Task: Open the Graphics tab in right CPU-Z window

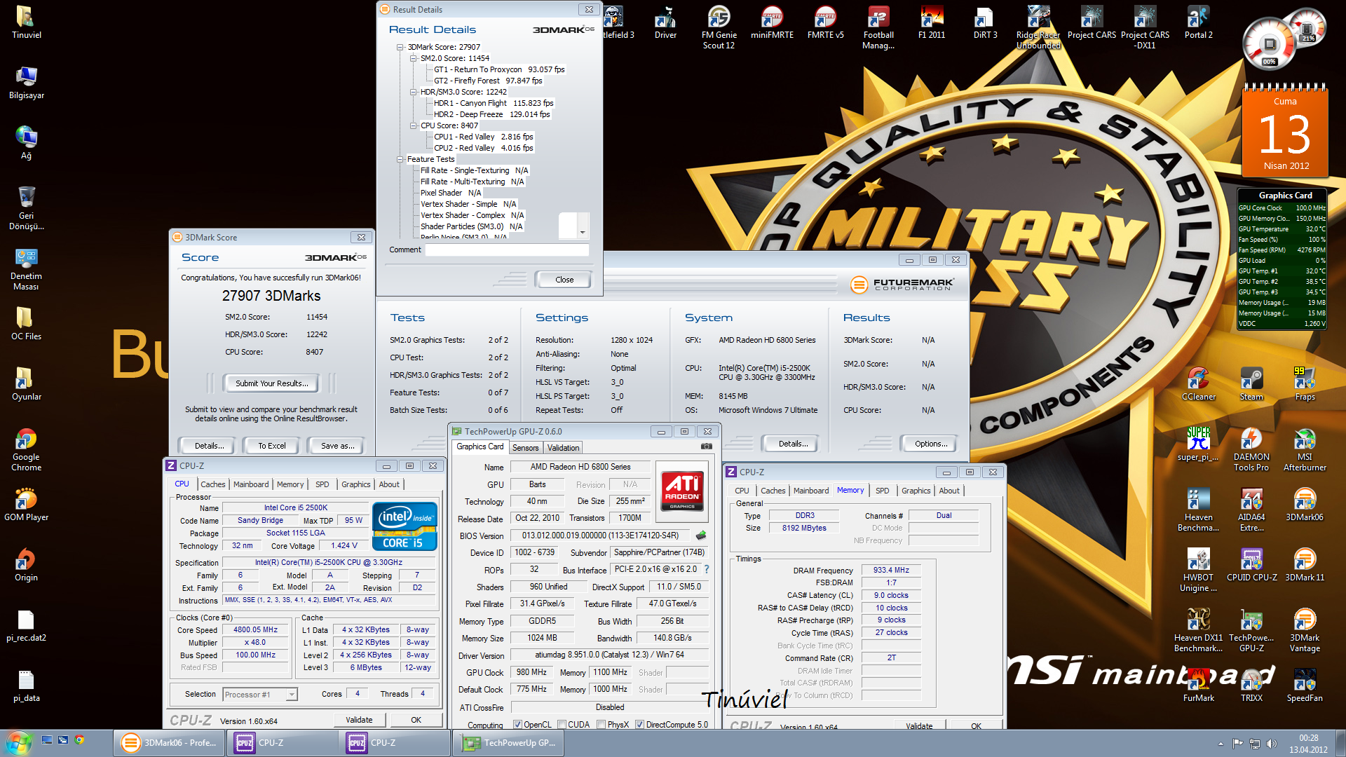Action: [916, 491]
